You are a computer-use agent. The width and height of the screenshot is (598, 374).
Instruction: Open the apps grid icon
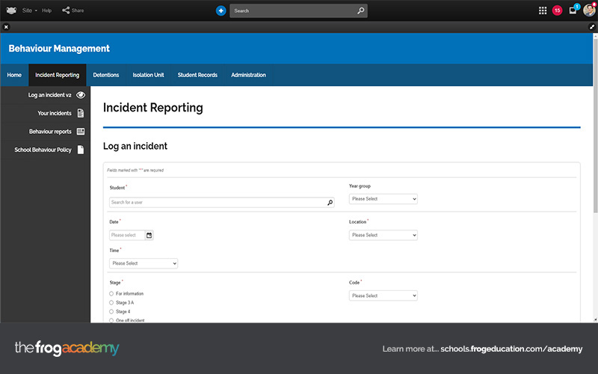tap(543, 10)
